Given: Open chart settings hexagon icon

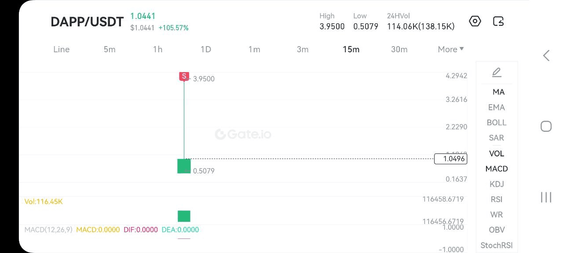Looking at the screenshot, I should [x=475, y=21].
